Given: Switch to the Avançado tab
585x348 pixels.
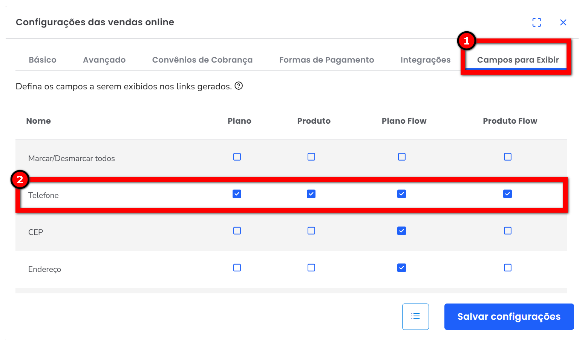Looking at the screenshot, I should point(104,60).
